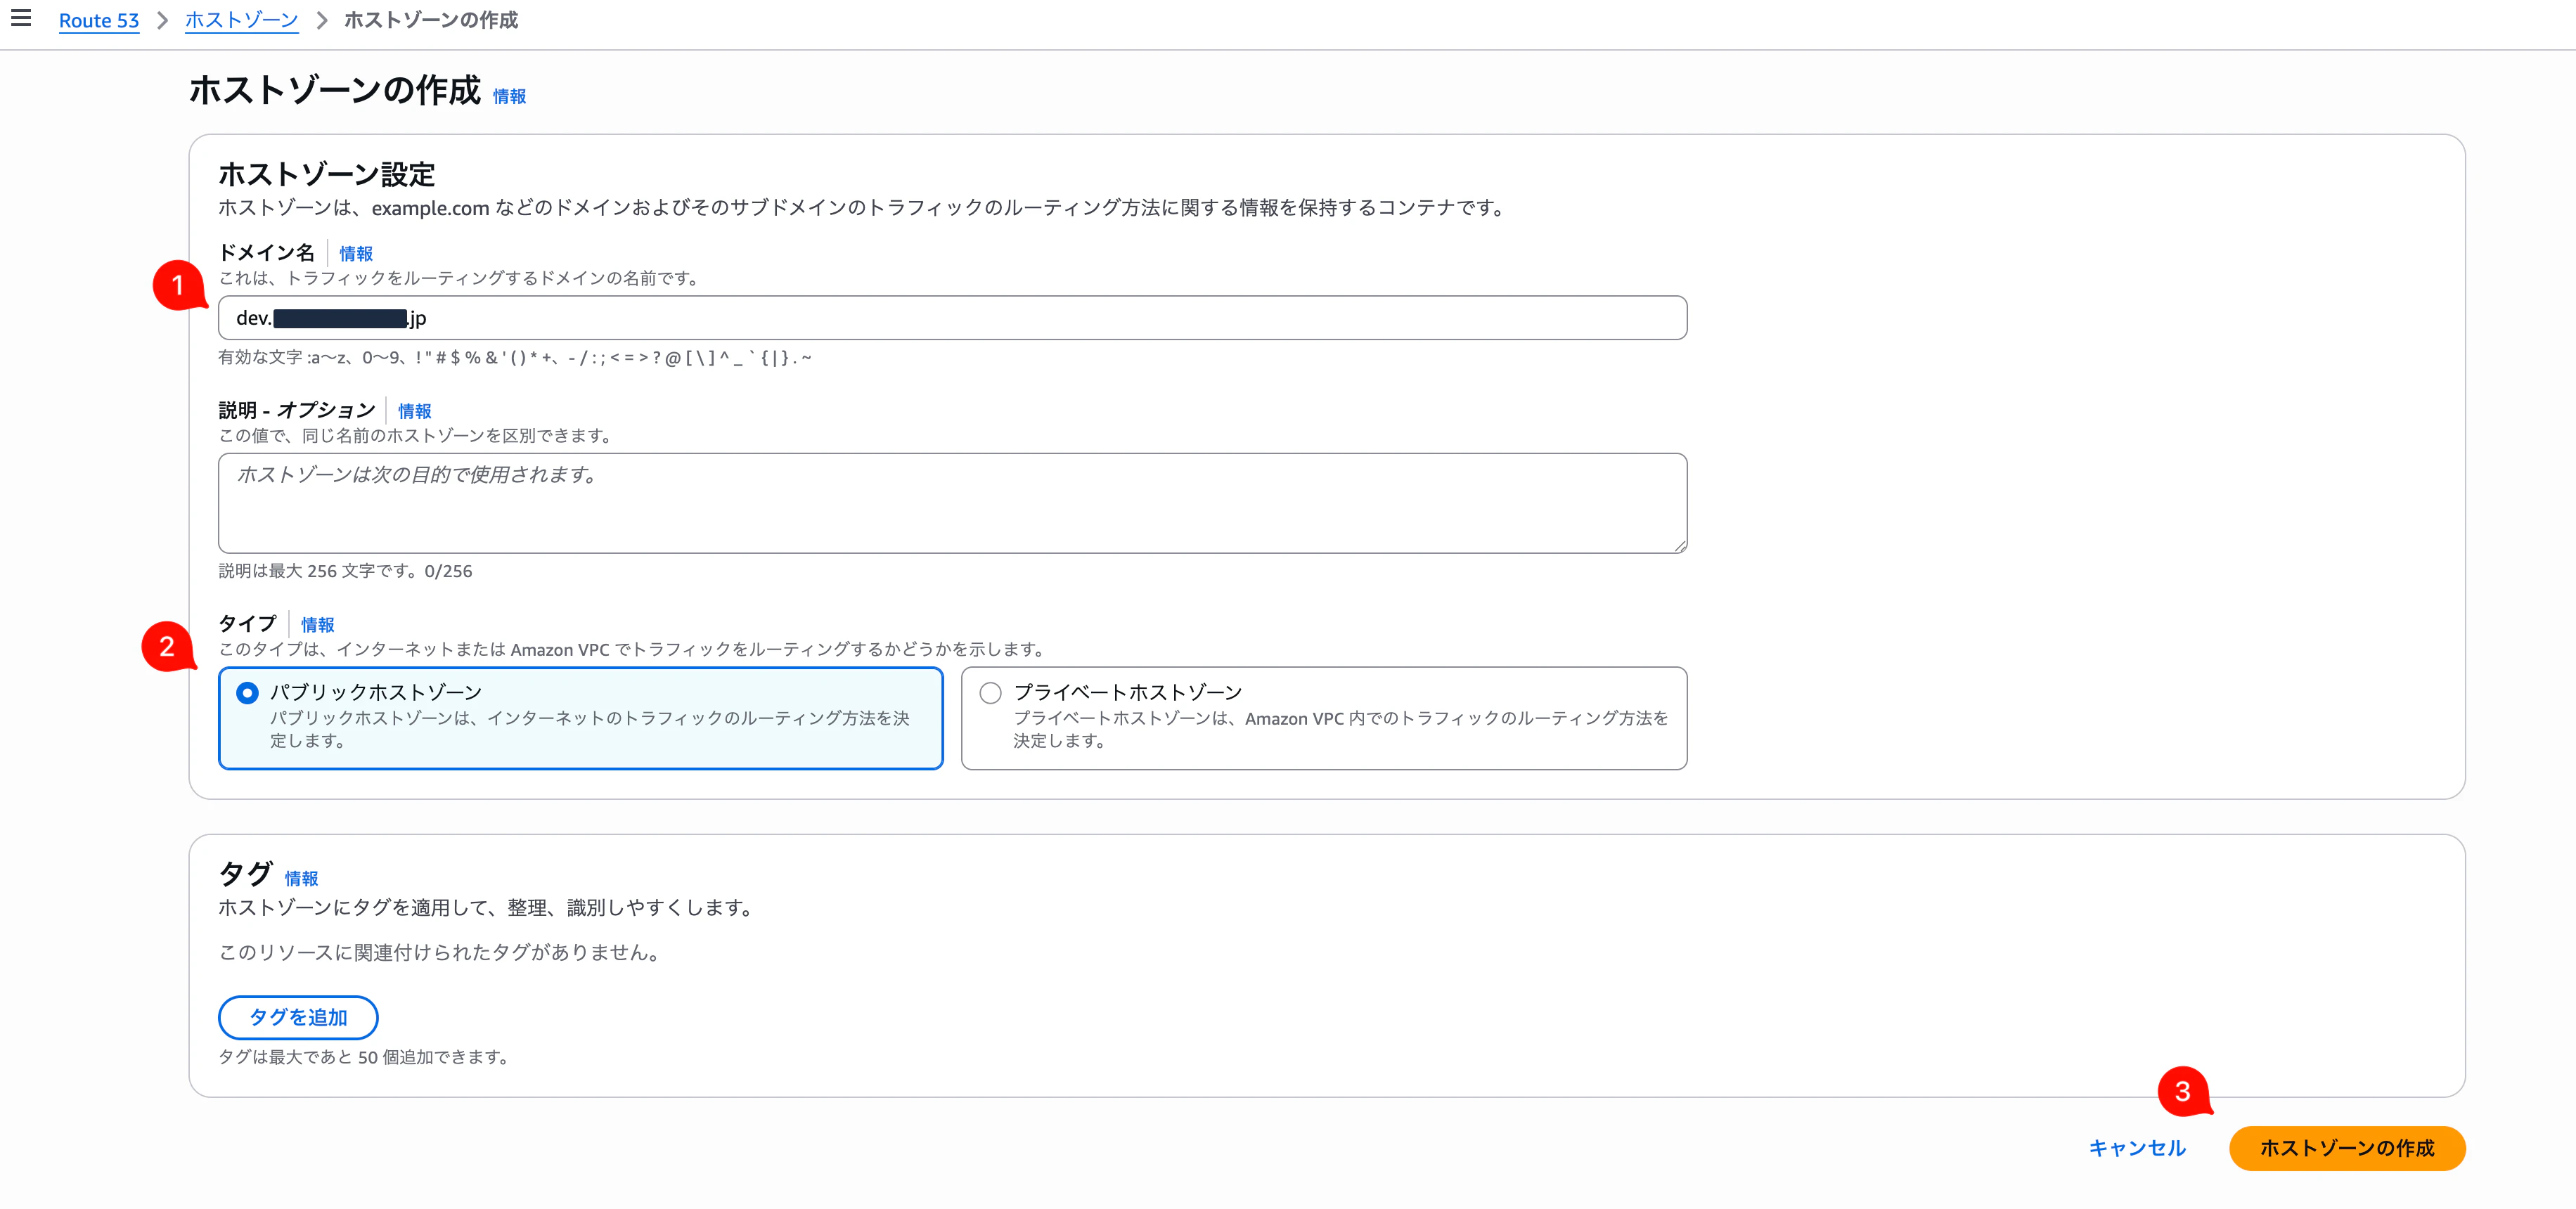Click the キャンセル button
Image resolution: width=2576 pixels, height=1209 pixels.
click(2137, 1148)
